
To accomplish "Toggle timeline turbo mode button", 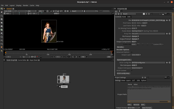I will [x=35, y=57].
